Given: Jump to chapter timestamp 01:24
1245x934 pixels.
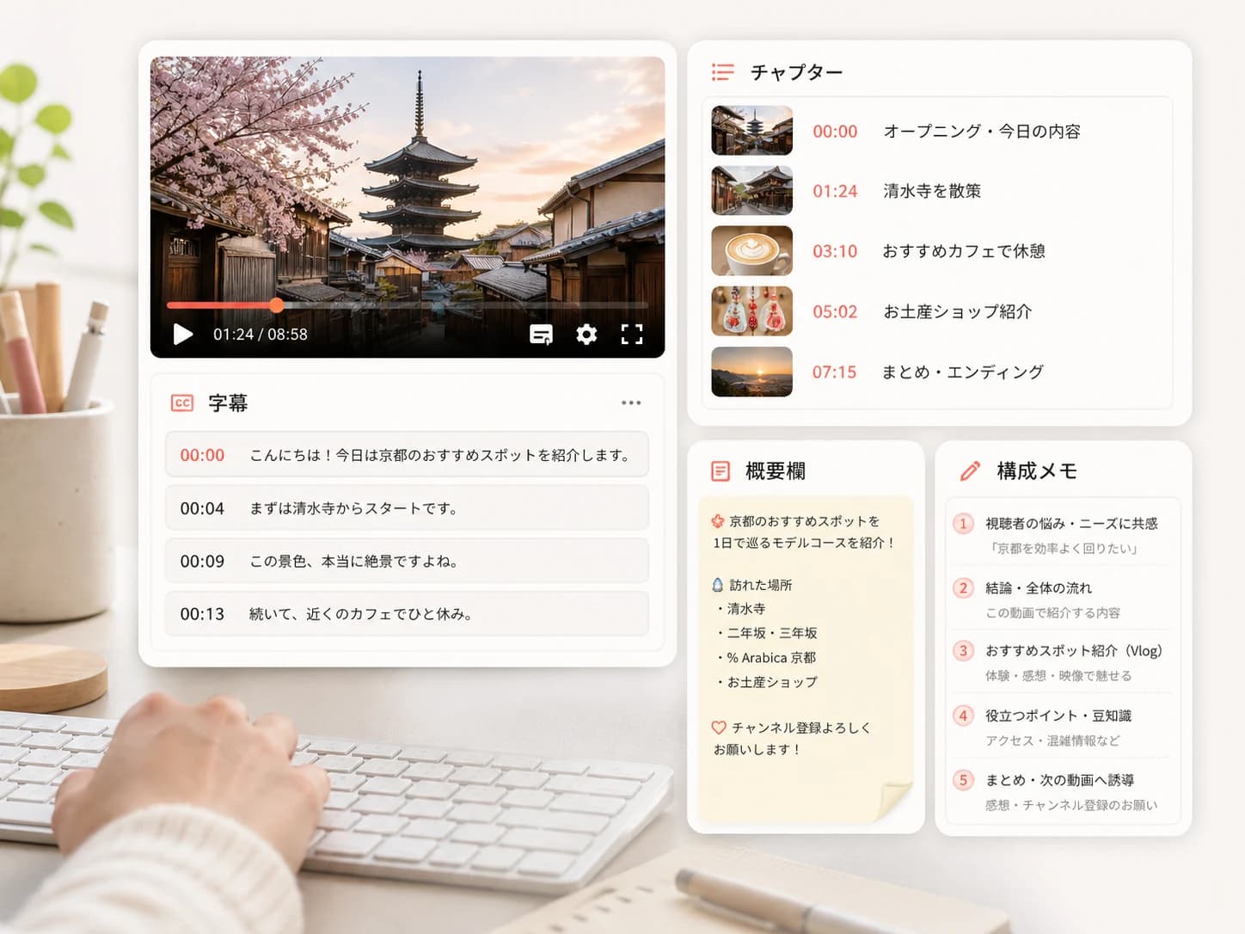Looking at the screenshot, I should [835, 191].
